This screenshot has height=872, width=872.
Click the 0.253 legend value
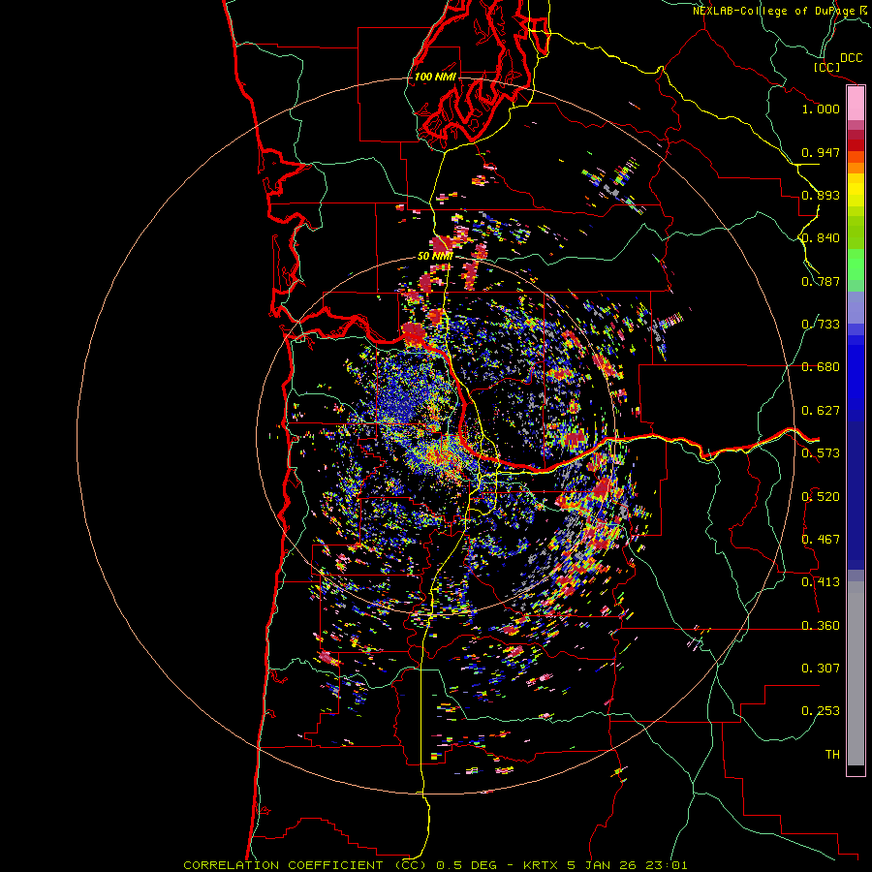click(821, 711)
